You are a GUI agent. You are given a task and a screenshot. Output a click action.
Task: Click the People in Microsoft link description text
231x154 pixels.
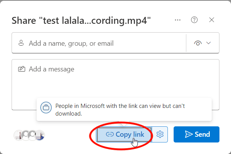120,109
